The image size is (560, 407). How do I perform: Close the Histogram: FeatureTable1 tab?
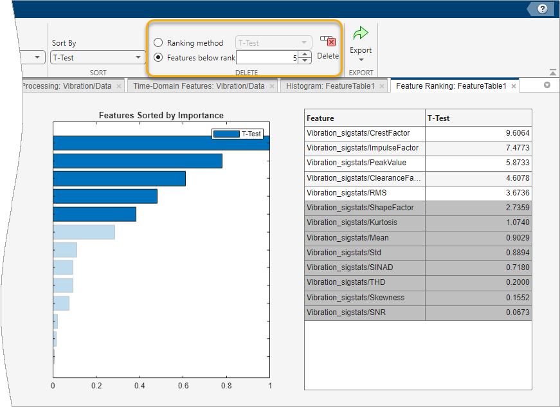(x=382, y=86)
